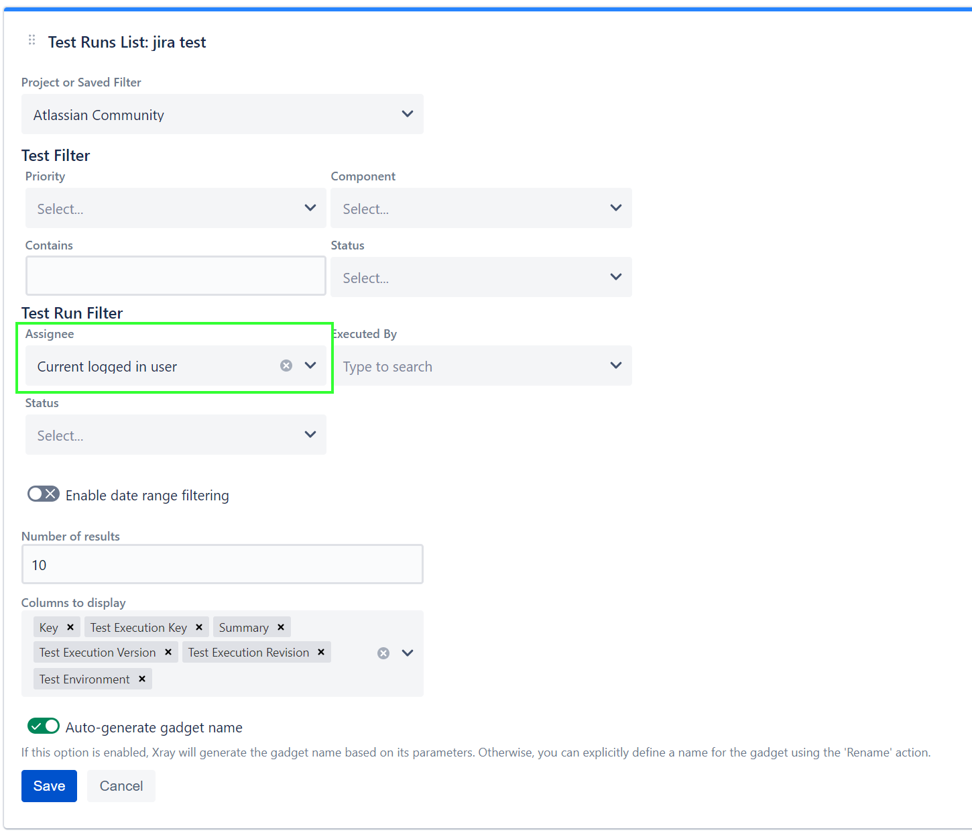This screenshot has width=972, height=833.
Task: Enable date range filtering
Action: tap(43, 494)
